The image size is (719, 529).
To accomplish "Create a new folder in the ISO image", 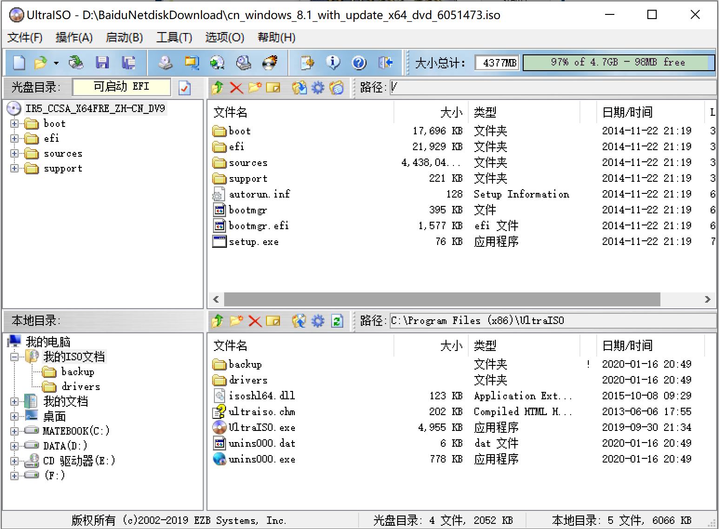I will click(255, 87).
